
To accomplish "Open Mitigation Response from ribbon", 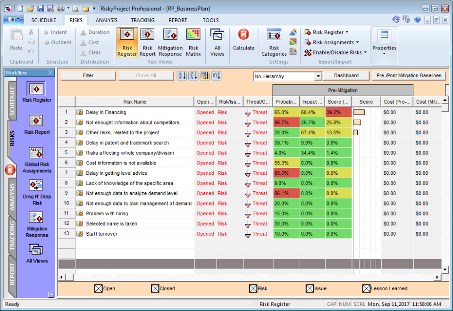I will tap(170, 42).
